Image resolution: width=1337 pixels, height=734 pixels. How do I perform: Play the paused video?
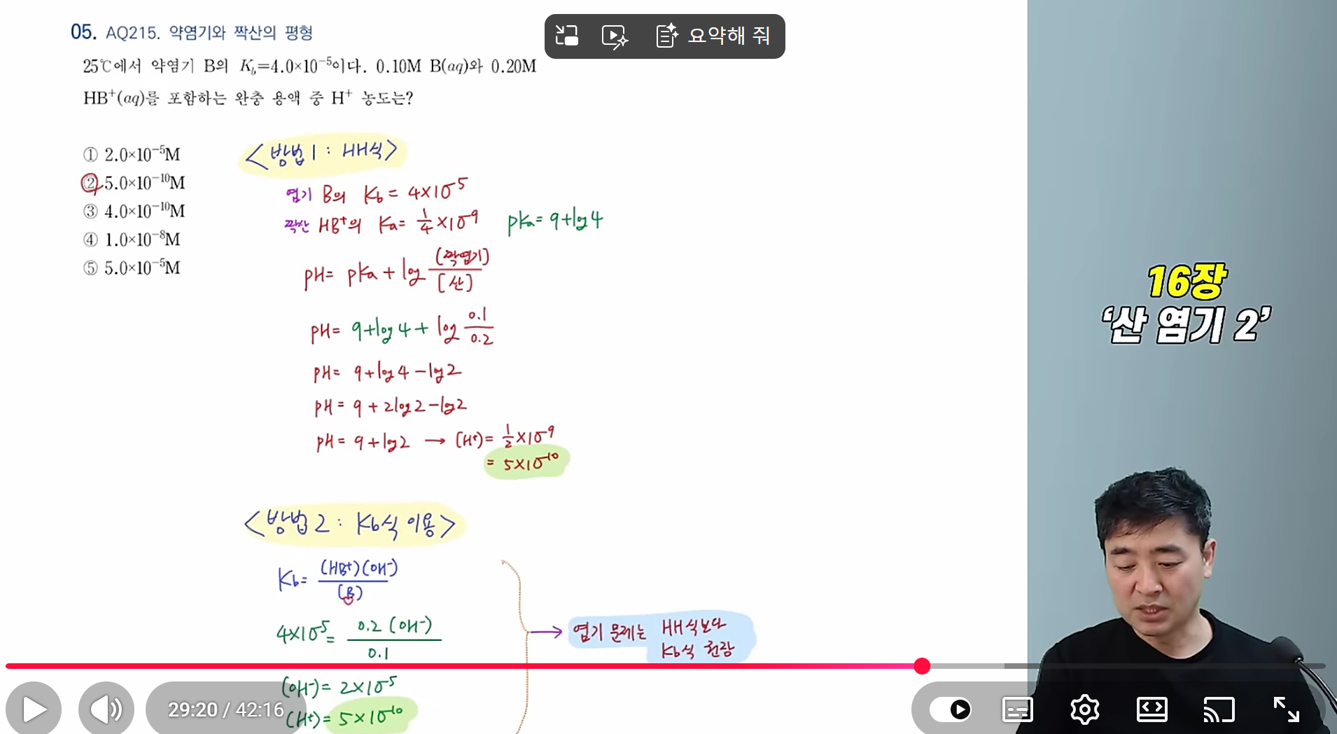pos(34,709)
